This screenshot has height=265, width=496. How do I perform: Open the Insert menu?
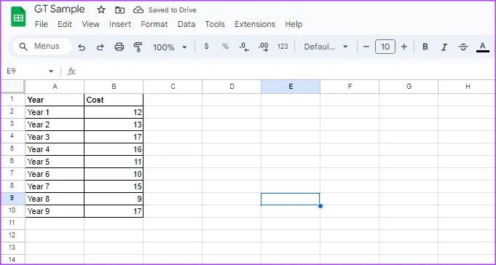click(x=120, y=24)
